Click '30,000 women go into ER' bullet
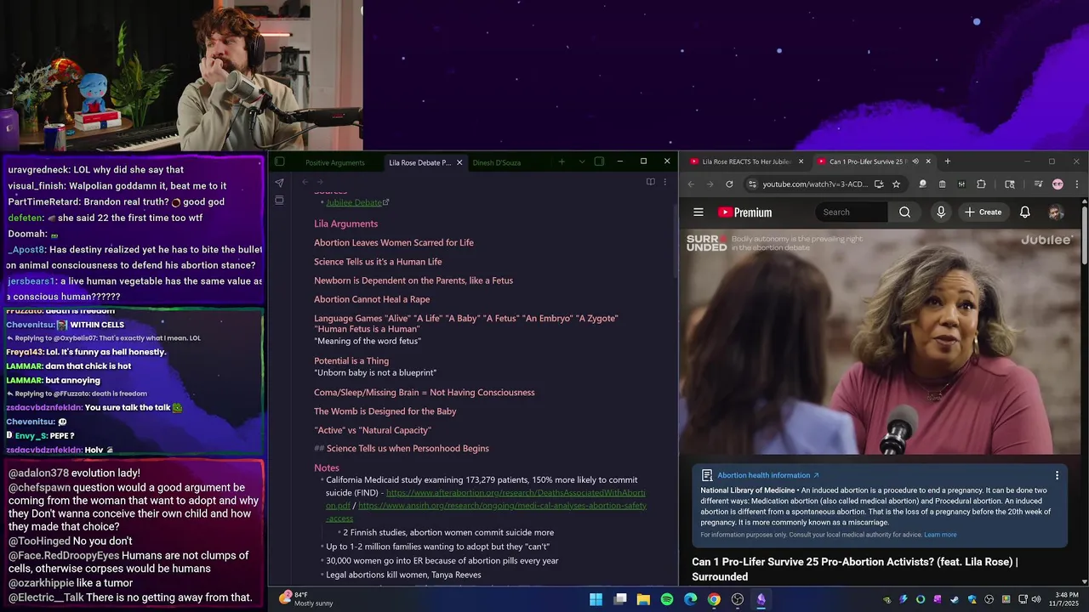The width and height of the screenshot is (1089, 612). click(x=442, y=561)
